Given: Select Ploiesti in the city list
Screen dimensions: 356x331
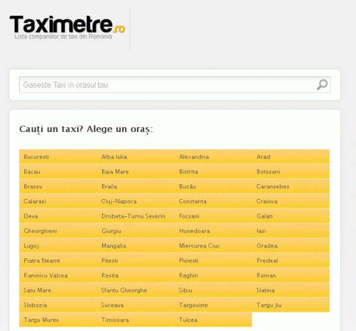Looking at the screenshot, I should 189,261.
